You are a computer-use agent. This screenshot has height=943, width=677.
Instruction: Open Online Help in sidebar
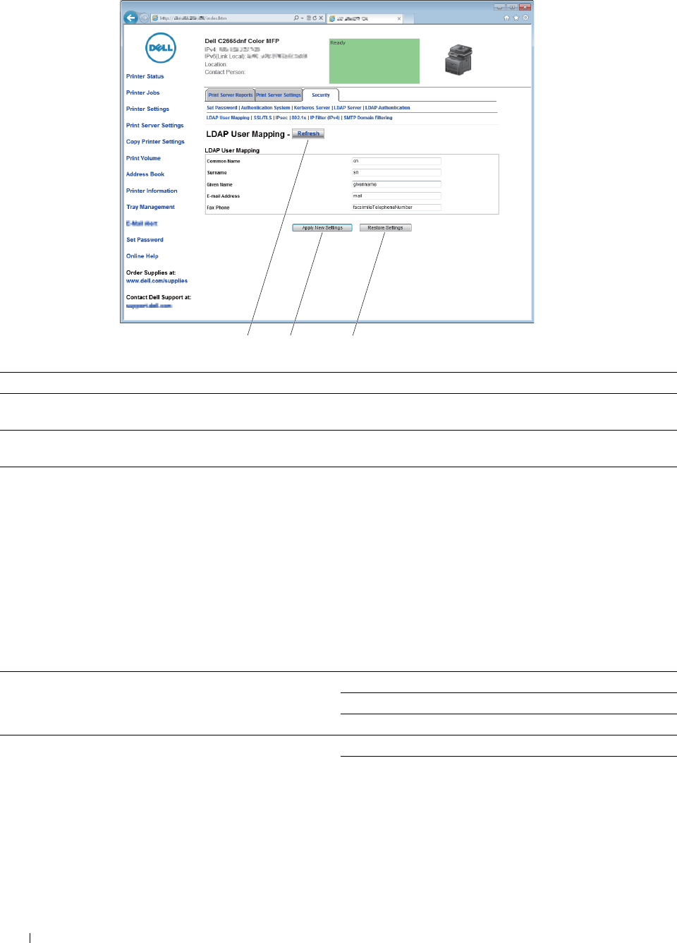[142, 256]
